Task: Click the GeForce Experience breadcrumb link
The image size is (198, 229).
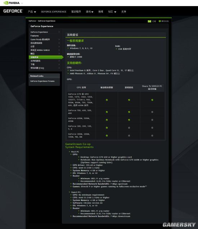Action: pyautogui.click(x=47, y=21)
